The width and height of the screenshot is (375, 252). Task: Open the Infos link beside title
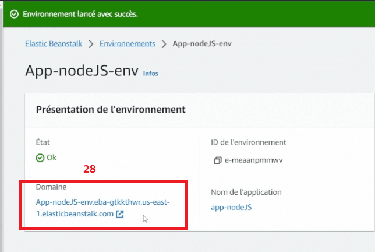151,73
